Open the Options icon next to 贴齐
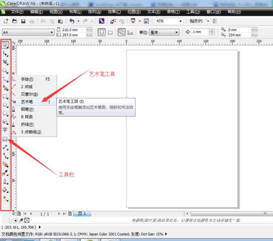This screenshot has height=241, width=273. click(x=215, y=21)
